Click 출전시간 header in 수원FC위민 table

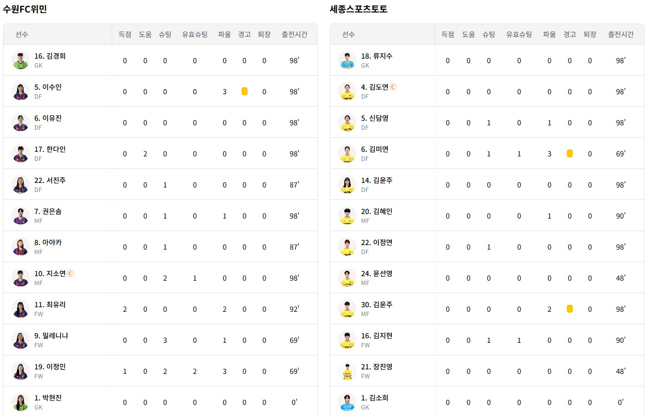295,35
